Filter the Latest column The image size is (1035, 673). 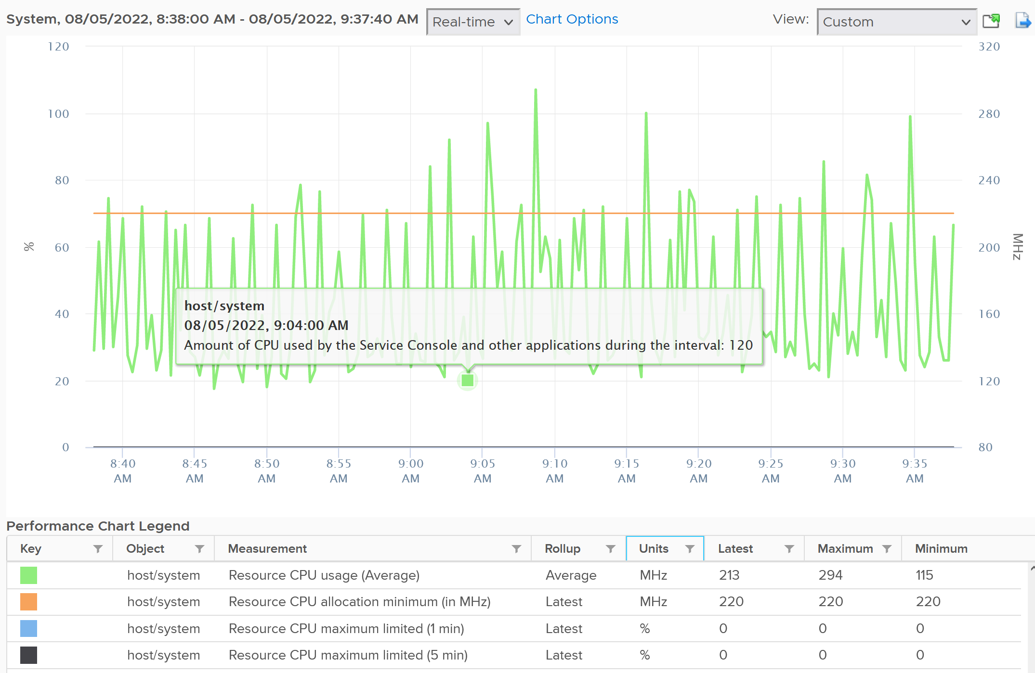tap(789, 549)
